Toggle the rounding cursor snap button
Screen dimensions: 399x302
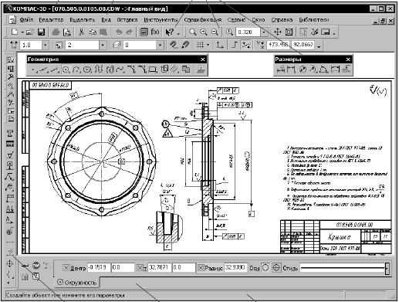(246, 45)
